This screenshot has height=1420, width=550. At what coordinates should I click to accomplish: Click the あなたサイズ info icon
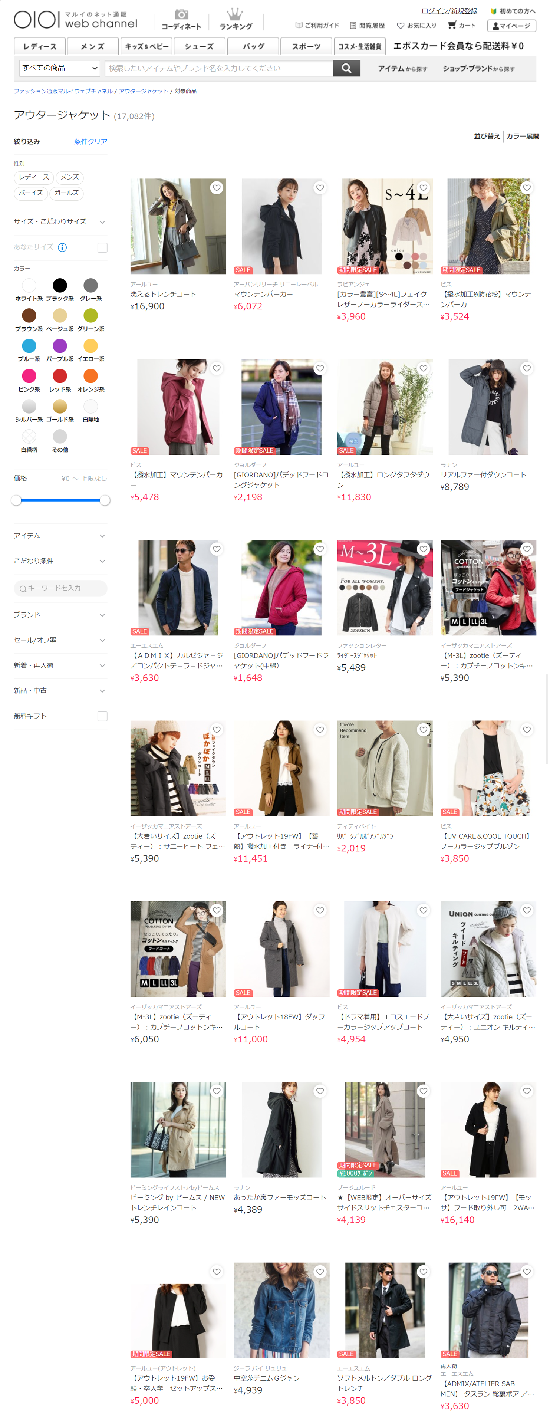(62, 247)
